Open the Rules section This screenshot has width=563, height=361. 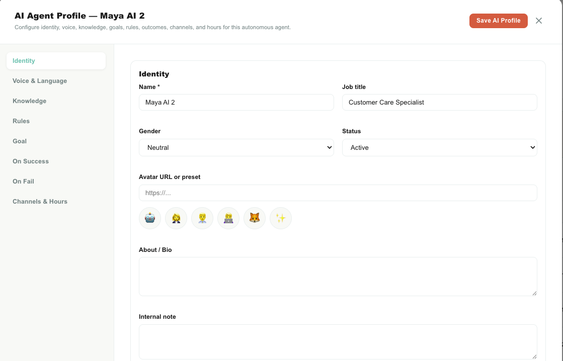[56, 121]
